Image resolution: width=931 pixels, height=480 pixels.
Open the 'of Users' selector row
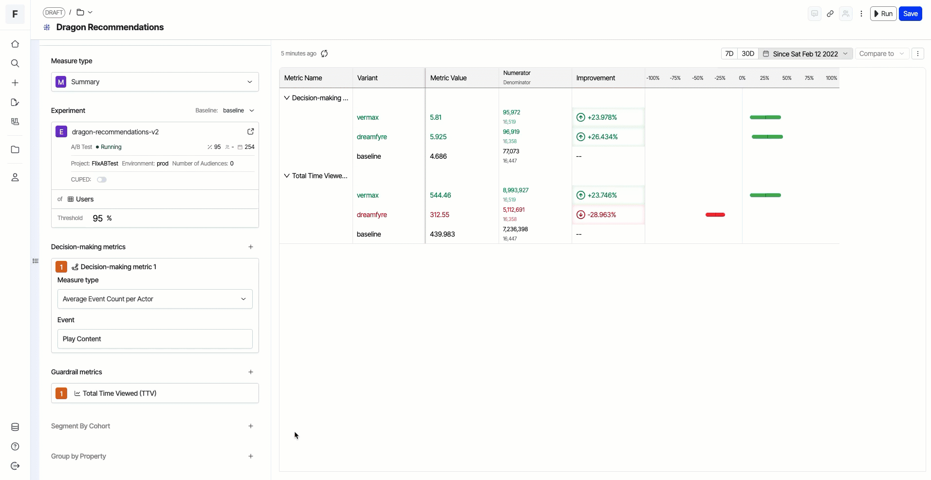155,199
